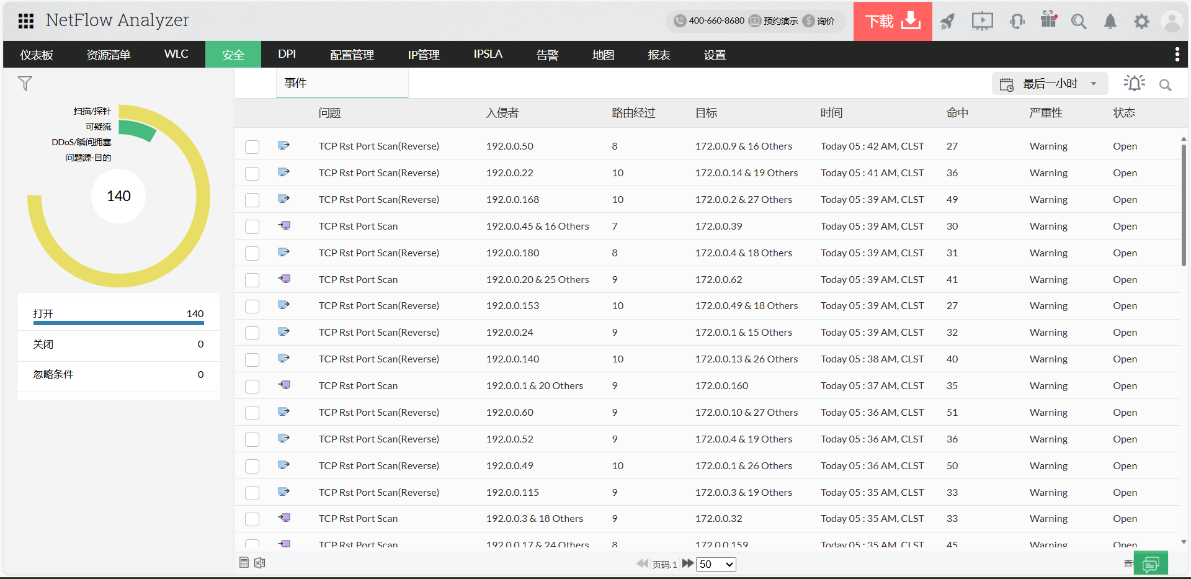Image resolution: width=1191 pixels, height=579 pixels.
Task: Open the events table search icon
Action: (x=1166, y=85)
